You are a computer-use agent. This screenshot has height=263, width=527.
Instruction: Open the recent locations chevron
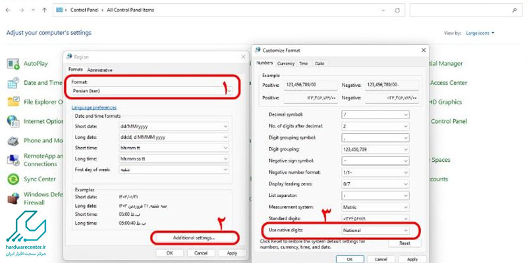(33, 10)
